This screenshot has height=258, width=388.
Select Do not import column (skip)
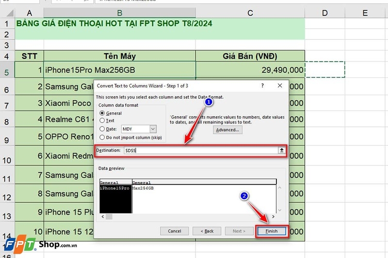[102, 137]
